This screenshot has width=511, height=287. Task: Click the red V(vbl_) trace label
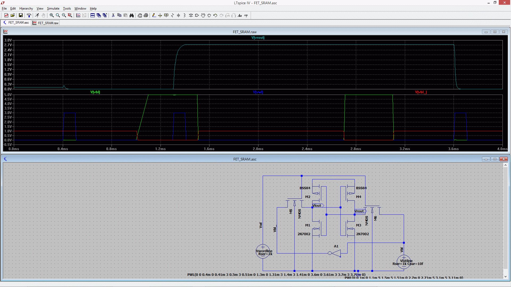pyautogui.click(x=421, y=92)
